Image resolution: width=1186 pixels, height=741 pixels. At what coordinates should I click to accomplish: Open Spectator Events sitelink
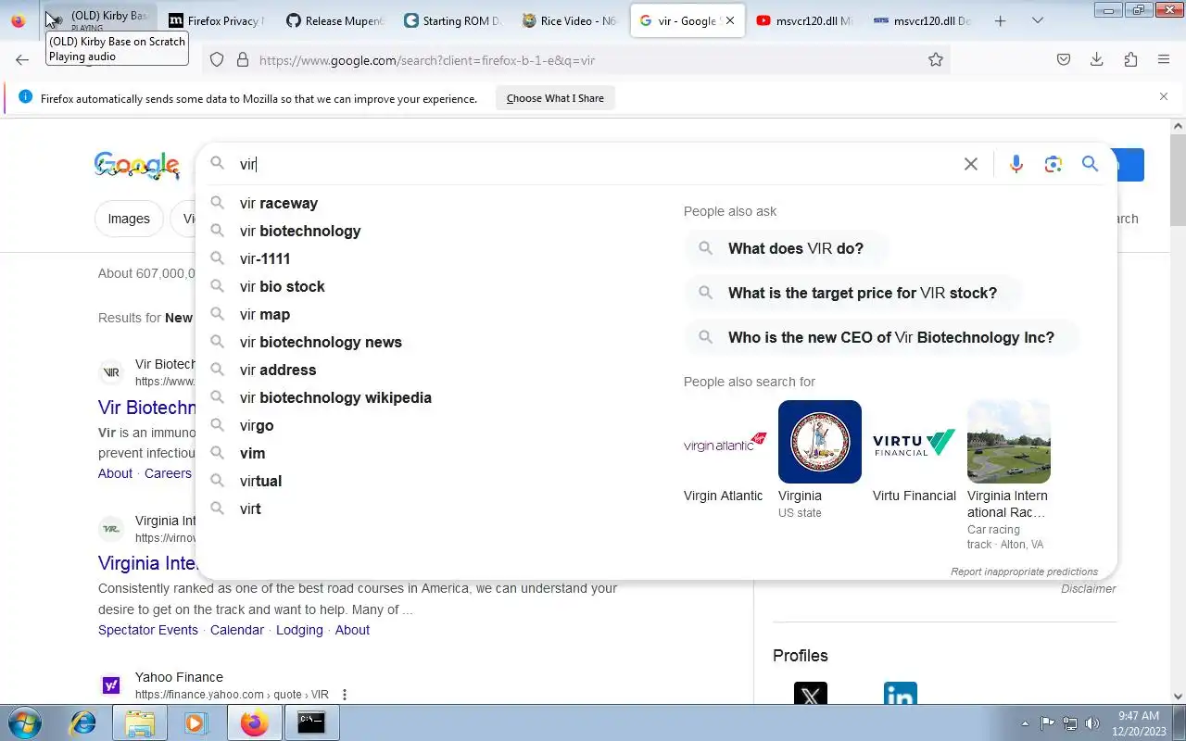148,630
